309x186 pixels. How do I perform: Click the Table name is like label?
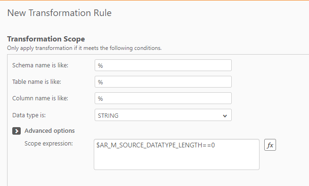[37, 82]
